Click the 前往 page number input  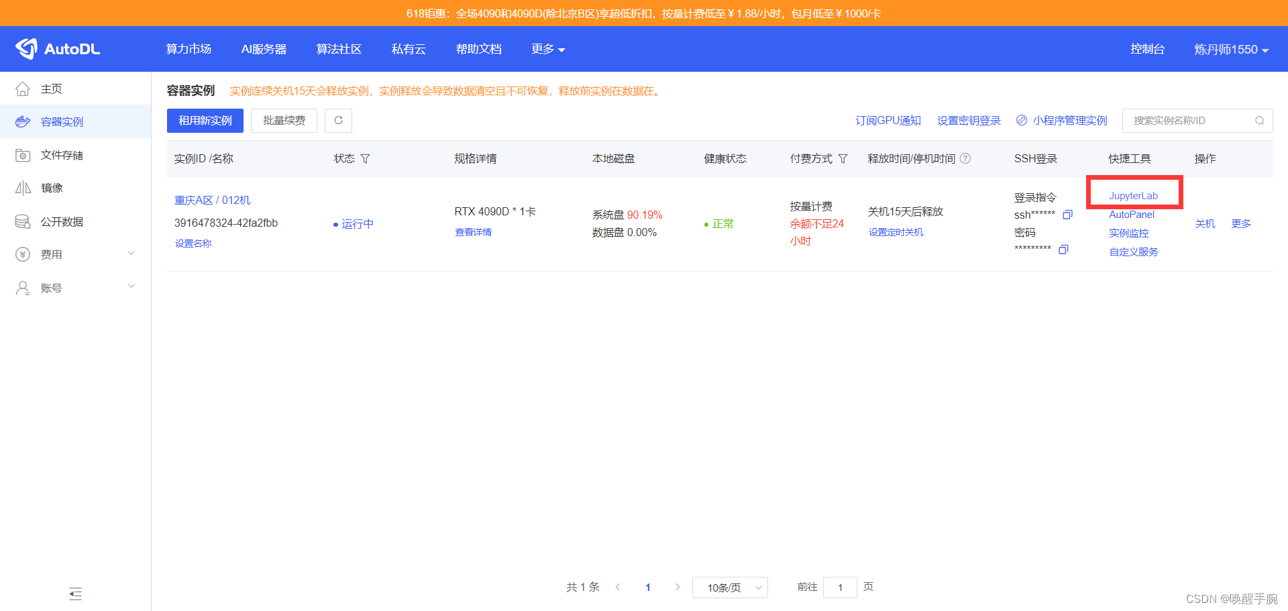pyautogui.click(x=840, y=588)
